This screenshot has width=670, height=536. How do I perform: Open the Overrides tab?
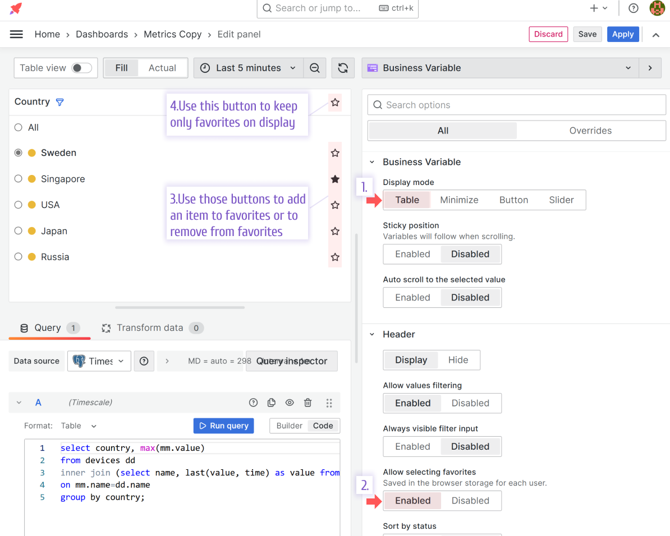(590, 131)
